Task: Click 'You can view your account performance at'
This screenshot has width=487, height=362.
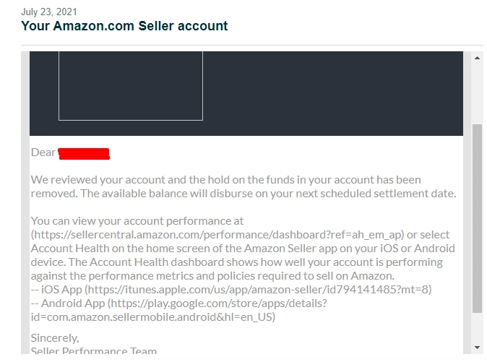Action: 137,221
